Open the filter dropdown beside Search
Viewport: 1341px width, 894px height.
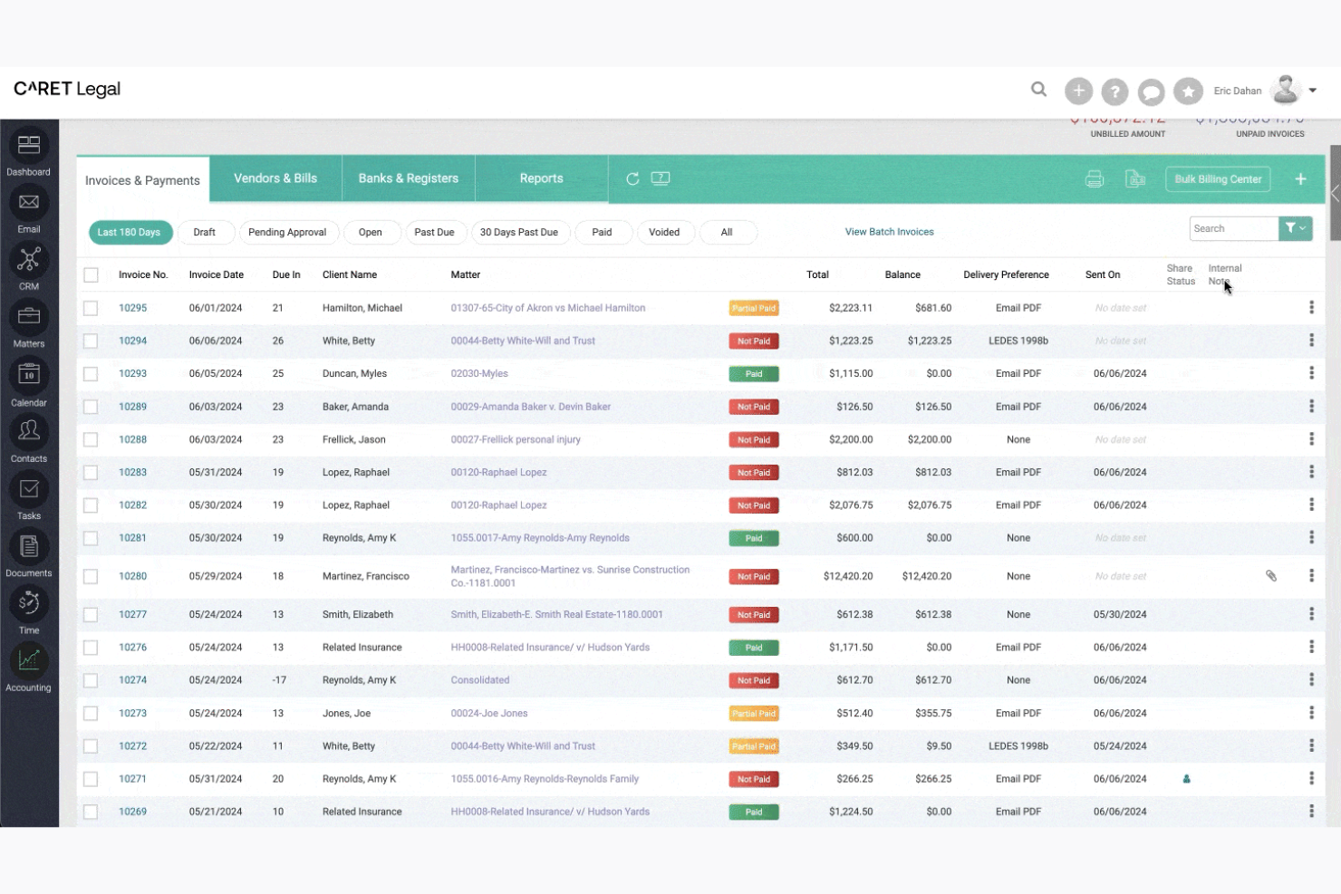click(1296, 228)
